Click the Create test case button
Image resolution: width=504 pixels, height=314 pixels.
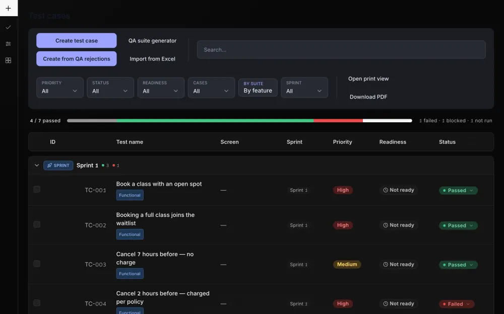pyautogui.click(x=77, y=40)
